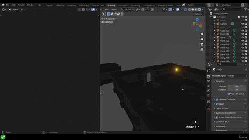249x140 pixels.
Task: Switch viewport to wireframe shading mode icon
Action: (x=189, y=9)
